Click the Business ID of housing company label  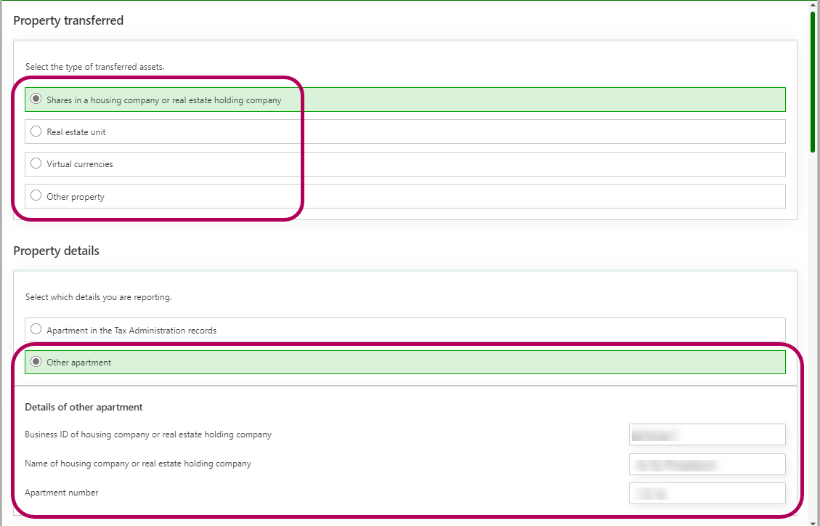coord(148,434)
